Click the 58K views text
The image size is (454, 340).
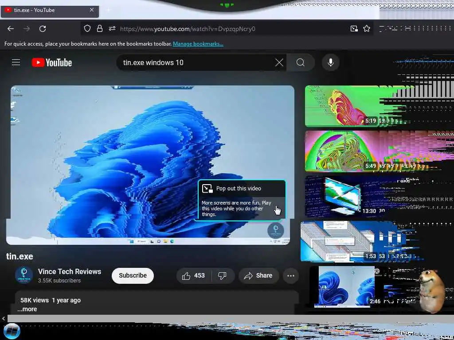35,300
